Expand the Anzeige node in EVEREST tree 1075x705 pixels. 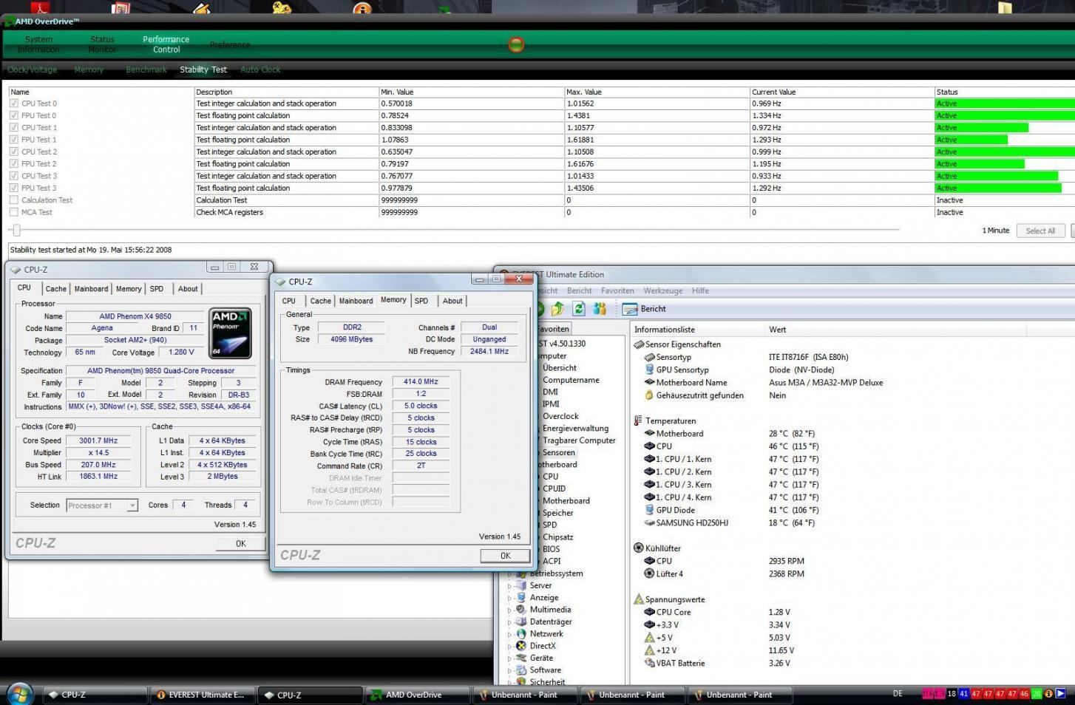coord(509,598)
